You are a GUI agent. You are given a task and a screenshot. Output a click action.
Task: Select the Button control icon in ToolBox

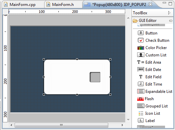point(140,33)
